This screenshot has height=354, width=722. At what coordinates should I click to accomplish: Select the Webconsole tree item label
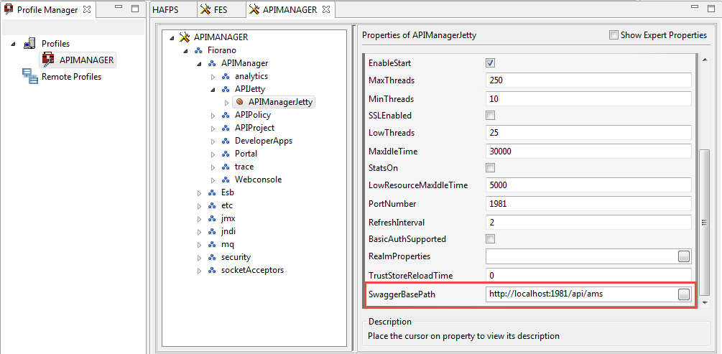click(259, 180)
